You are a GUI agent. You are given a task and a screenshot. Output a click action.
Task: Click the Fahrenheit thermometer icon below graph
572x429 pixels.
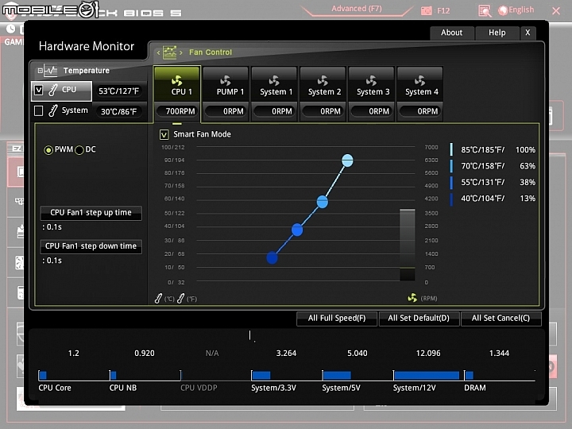point(180,299)
